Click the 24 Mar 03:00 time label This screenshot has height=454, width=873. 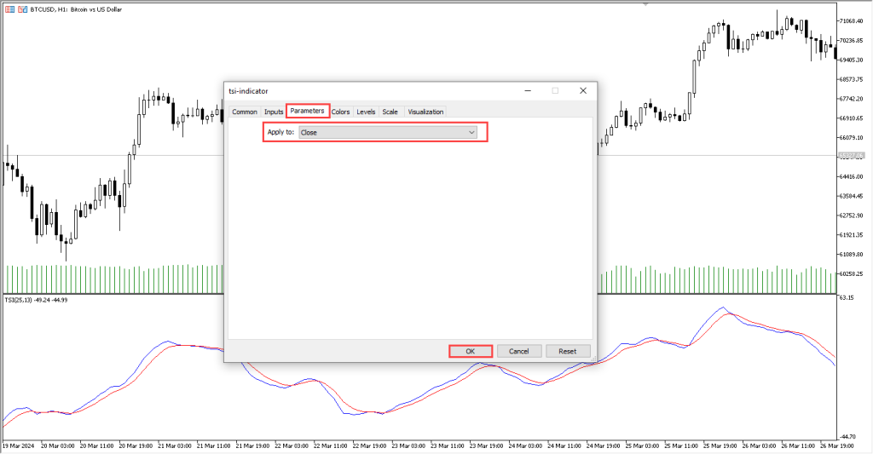click(x=525, y=446)
